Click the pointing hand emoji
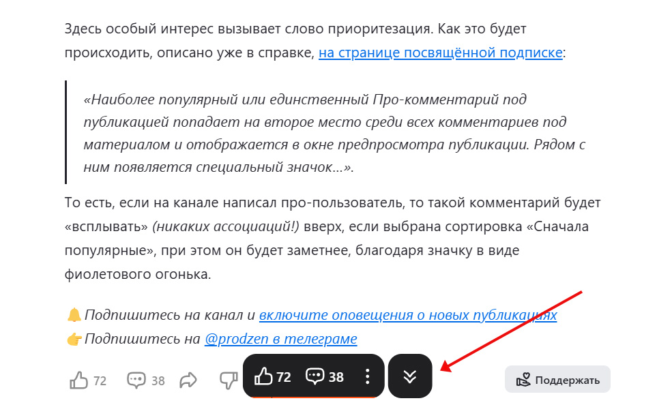Image resolution: width=672 pixels, height=405 pixels. point(74,339)
